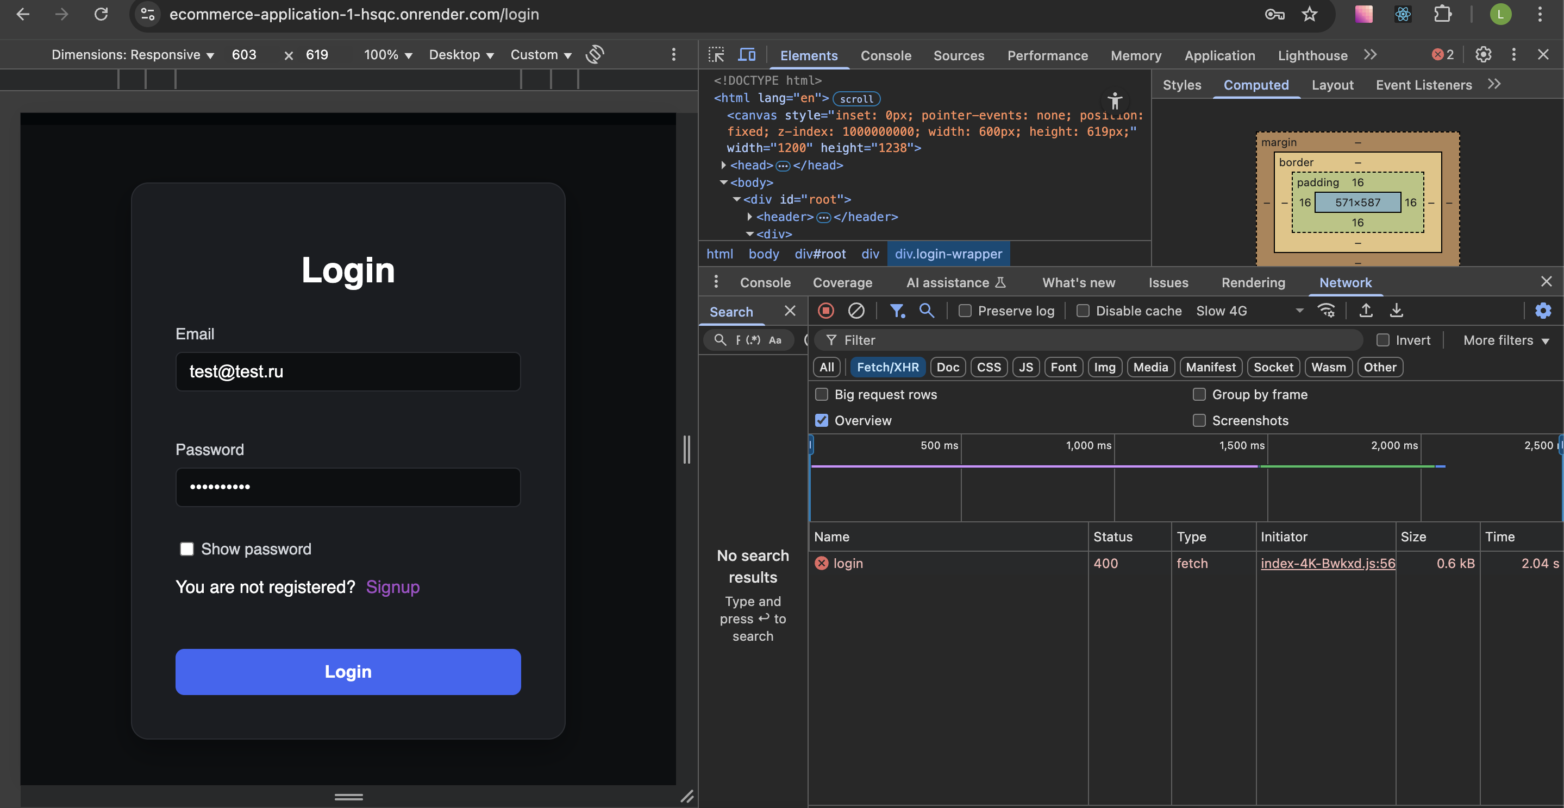Toggle regular expression search option
Image resolution: width=1564 pixels, height=808 pixels.
coord(753,340)
